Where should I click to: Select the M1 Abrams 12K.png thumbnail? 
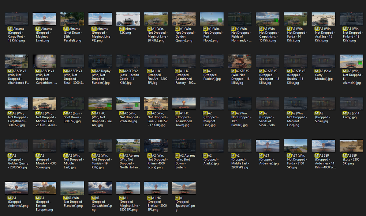pyautogui.click(x=128, y=19)
